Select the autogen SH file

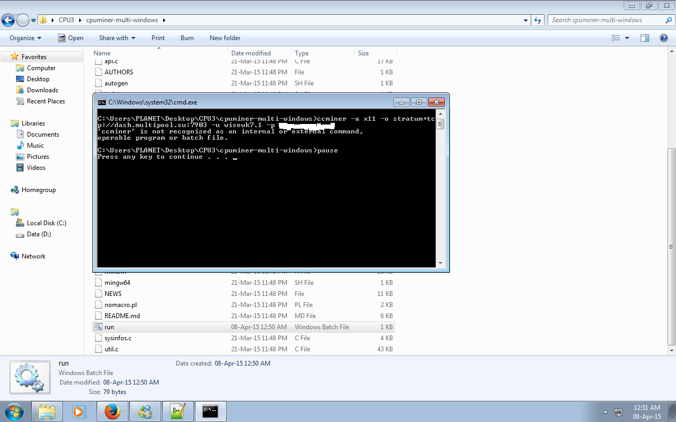(116, 83)
